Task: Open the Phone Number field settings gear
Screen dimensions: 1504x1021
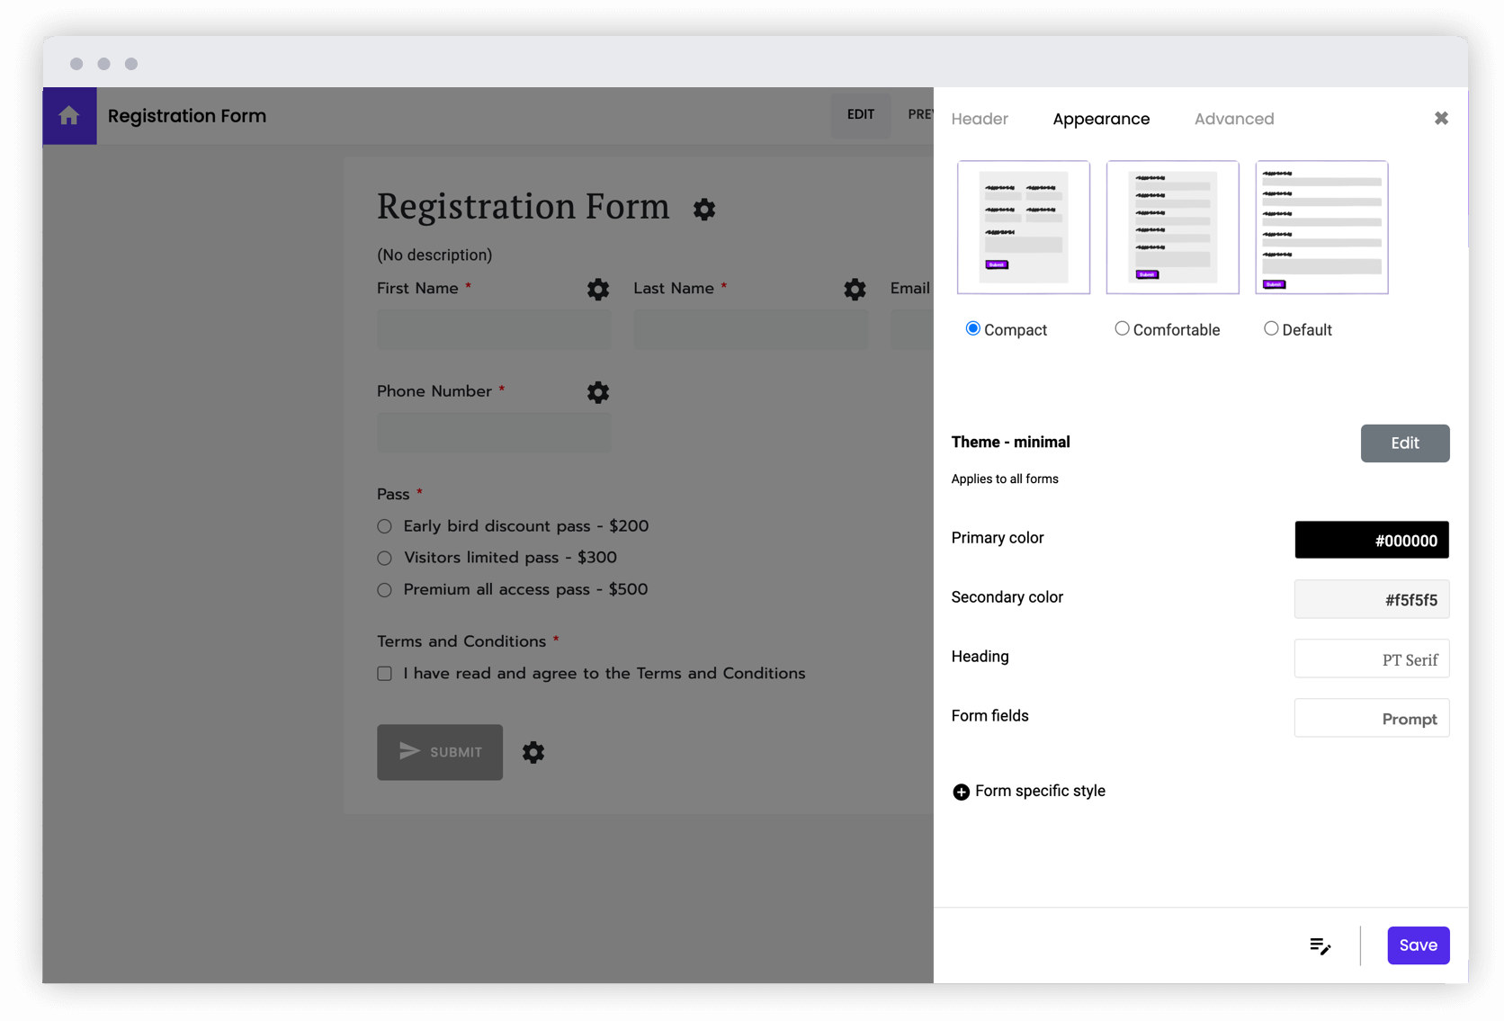Action: point(598,392)
